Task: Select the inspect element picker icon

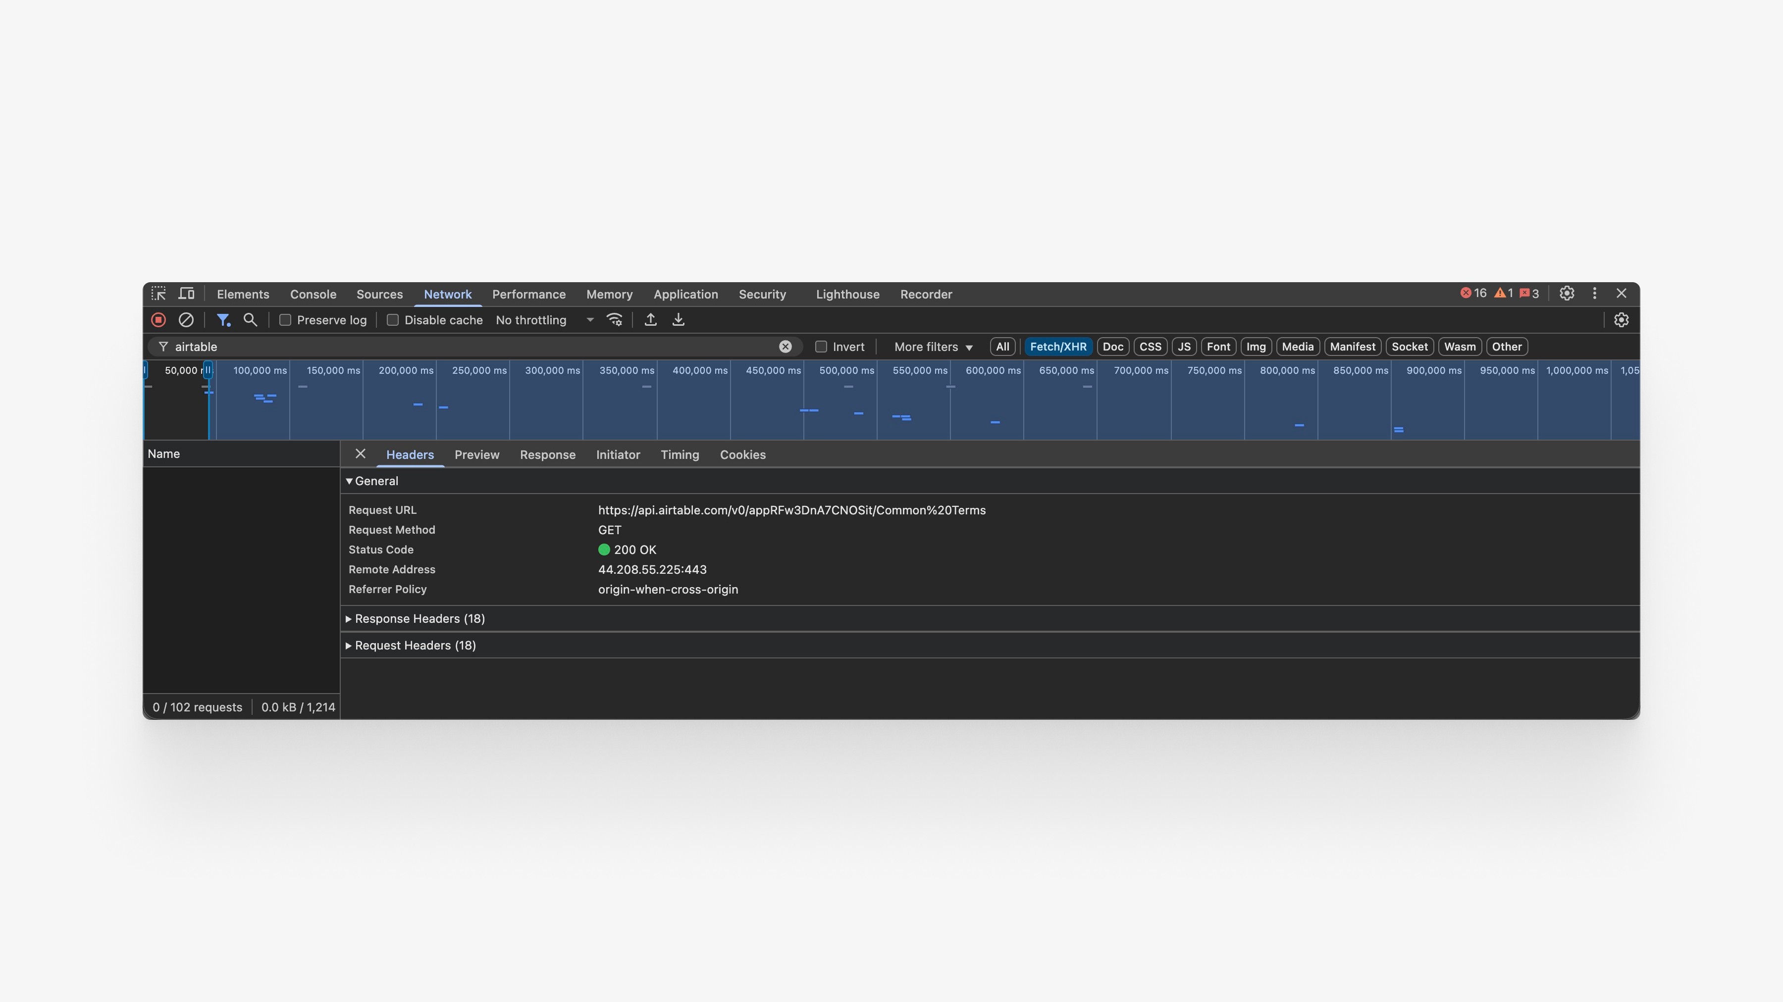Action: 158,294
